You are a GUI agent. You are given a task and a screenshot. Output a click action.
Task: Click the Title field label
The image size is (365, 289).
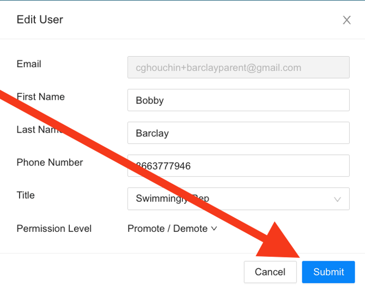click(x=26, y=195)
